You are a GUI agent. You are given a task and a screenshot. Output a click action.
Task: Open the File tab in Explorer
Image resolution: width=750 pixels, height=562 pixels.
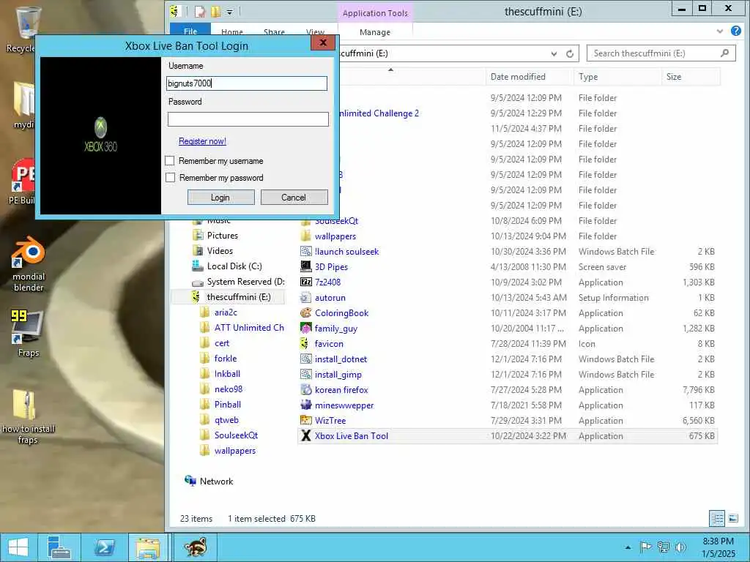[x=190, y=31]
